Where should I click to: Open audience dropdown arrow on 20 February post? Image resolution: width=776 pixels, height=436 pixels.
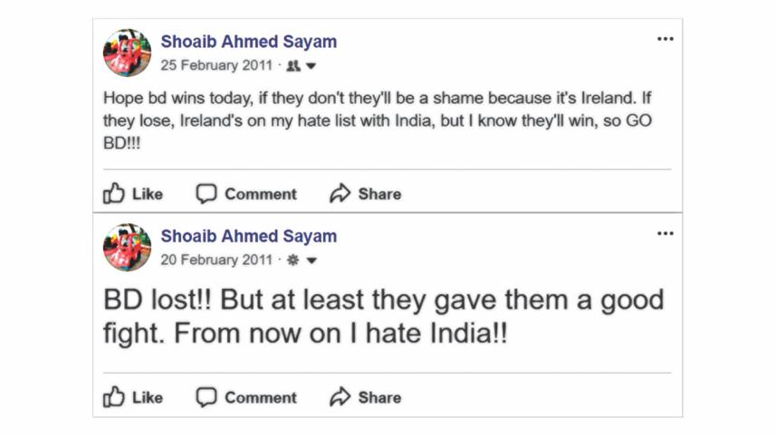click(311, 261)
